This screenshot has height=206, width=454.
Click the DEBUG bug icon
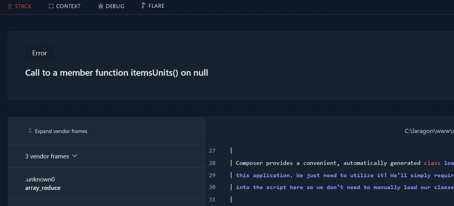pyautogui.click(x=101, y=6)
